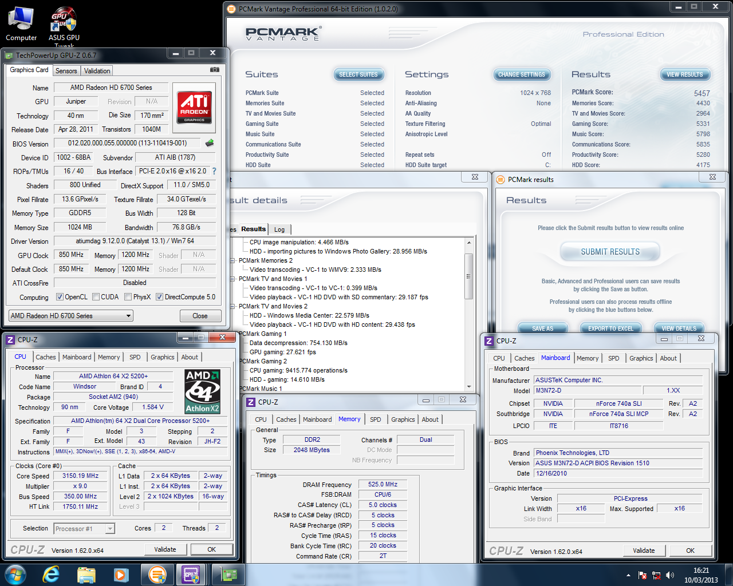The image size is (733, 586).
Task: Click the SAVE AS button
Action: pyautogui.click(x=542, y=328)
